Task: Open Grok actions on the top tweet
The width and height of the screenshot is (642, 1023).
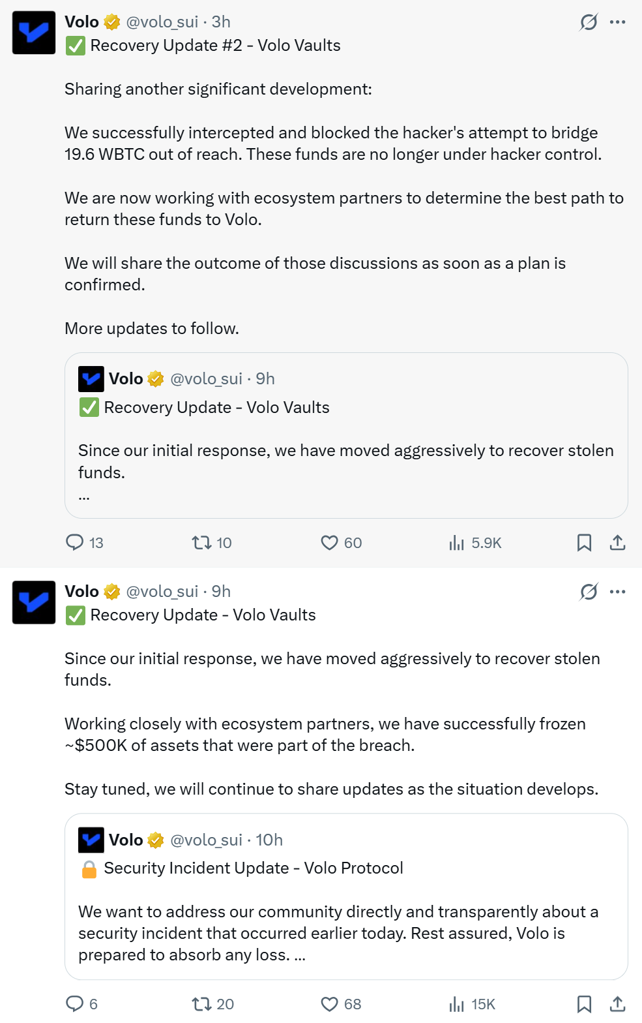Action: (588, 22)
